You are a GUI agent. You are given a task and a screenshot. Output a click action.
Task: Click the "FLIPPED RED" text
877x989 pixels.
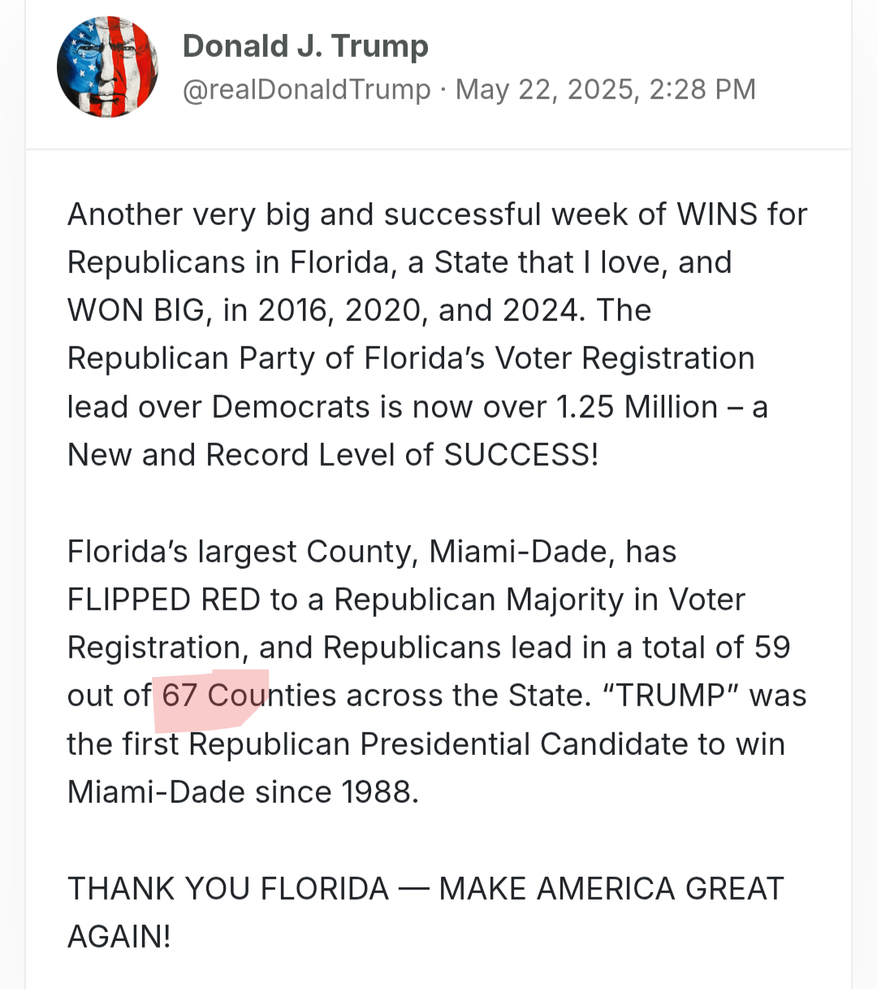coord(164,600)
